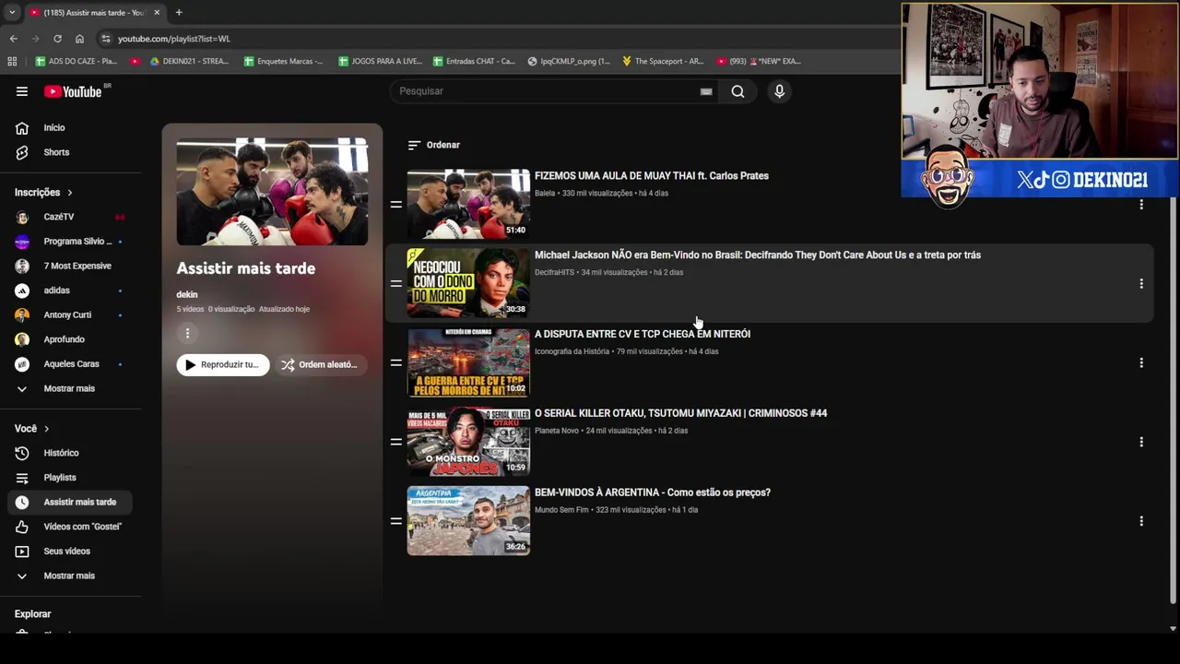Open JOGOS PARA A LIVE bookmark
Screen dimensions: 1180x664
(380, 61)
